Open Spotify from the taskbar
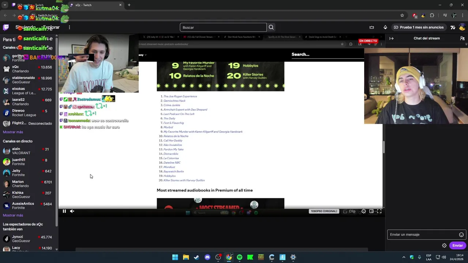This screenshot has width=468, height=263. [x=239, y=257]
